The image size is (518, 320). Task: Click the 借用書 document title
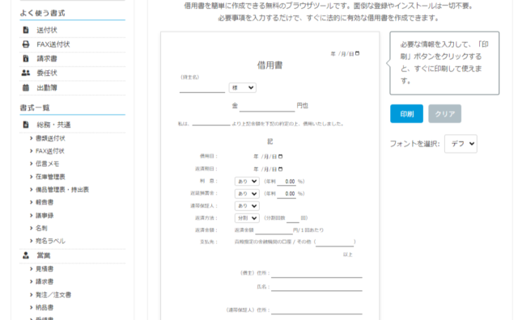(x=270, y=65)
